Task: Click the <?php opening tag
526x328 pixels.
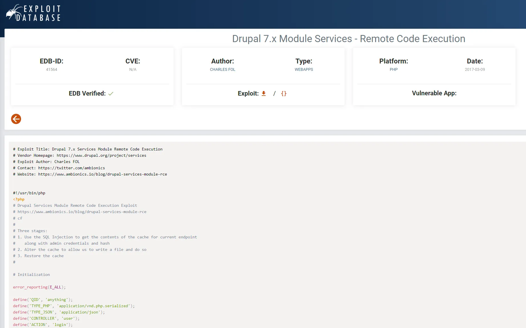Action: [19, 199]
